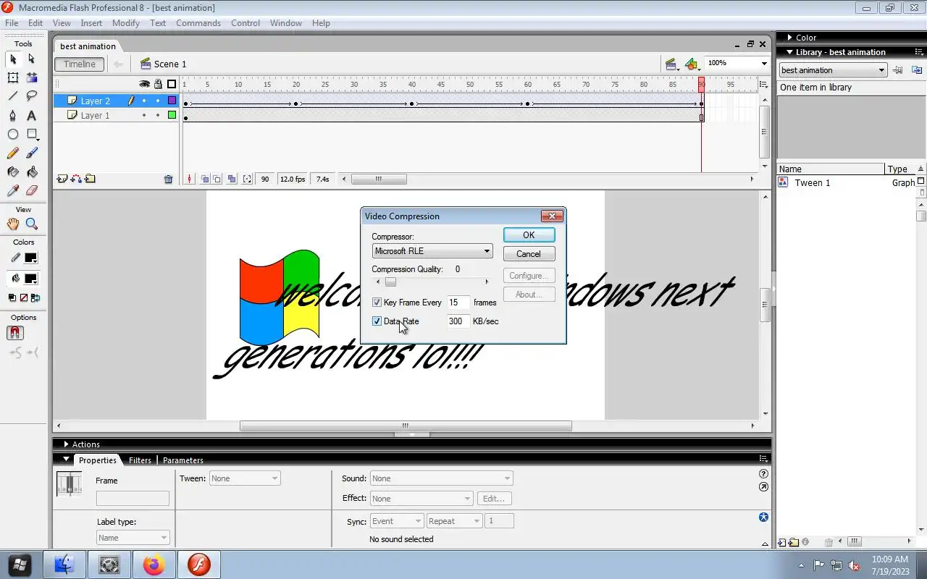Click Cancel in Video Compression dialog
The image size is (927, 579).
(529, 254)
